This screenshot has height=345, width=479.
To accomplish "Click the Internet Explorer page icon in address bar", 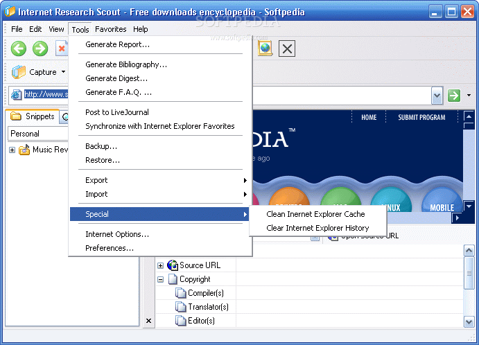I will tap(16, 95).
